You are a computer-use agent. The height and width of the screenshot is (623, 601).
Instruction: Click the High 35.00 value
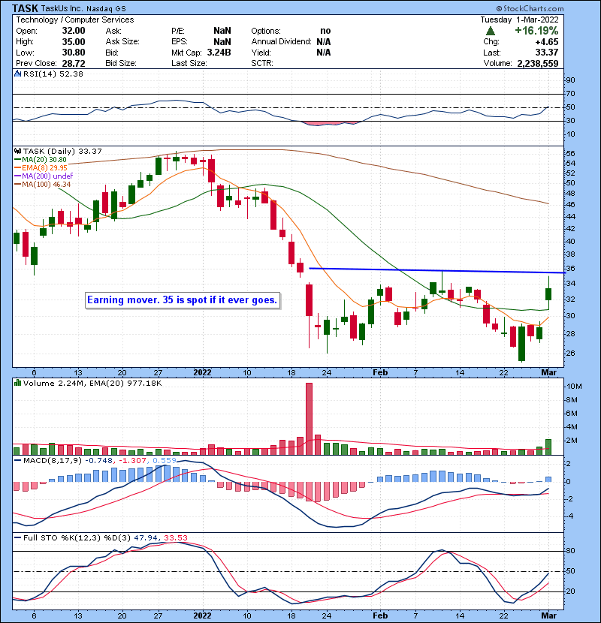(73, 42)
